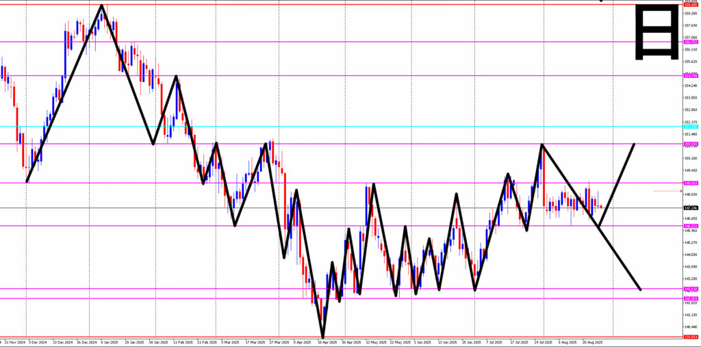
Task: Click the magenta 154.799 price label
Action: coord(691,76)
